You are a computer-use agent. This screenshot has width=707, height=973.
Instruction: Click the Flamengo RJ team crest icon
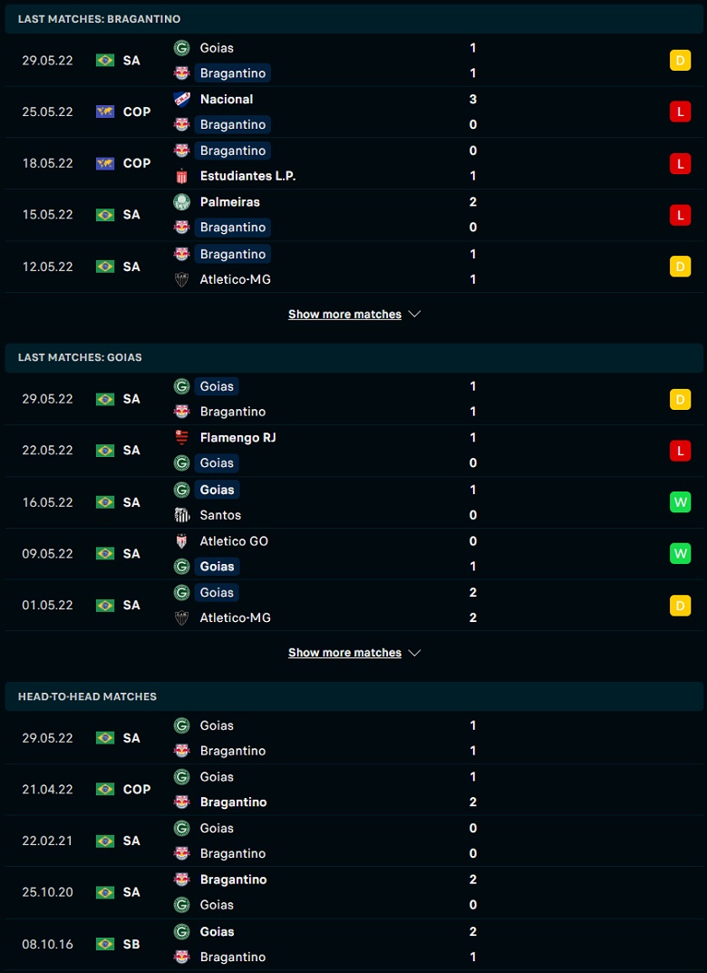[181, 438]
